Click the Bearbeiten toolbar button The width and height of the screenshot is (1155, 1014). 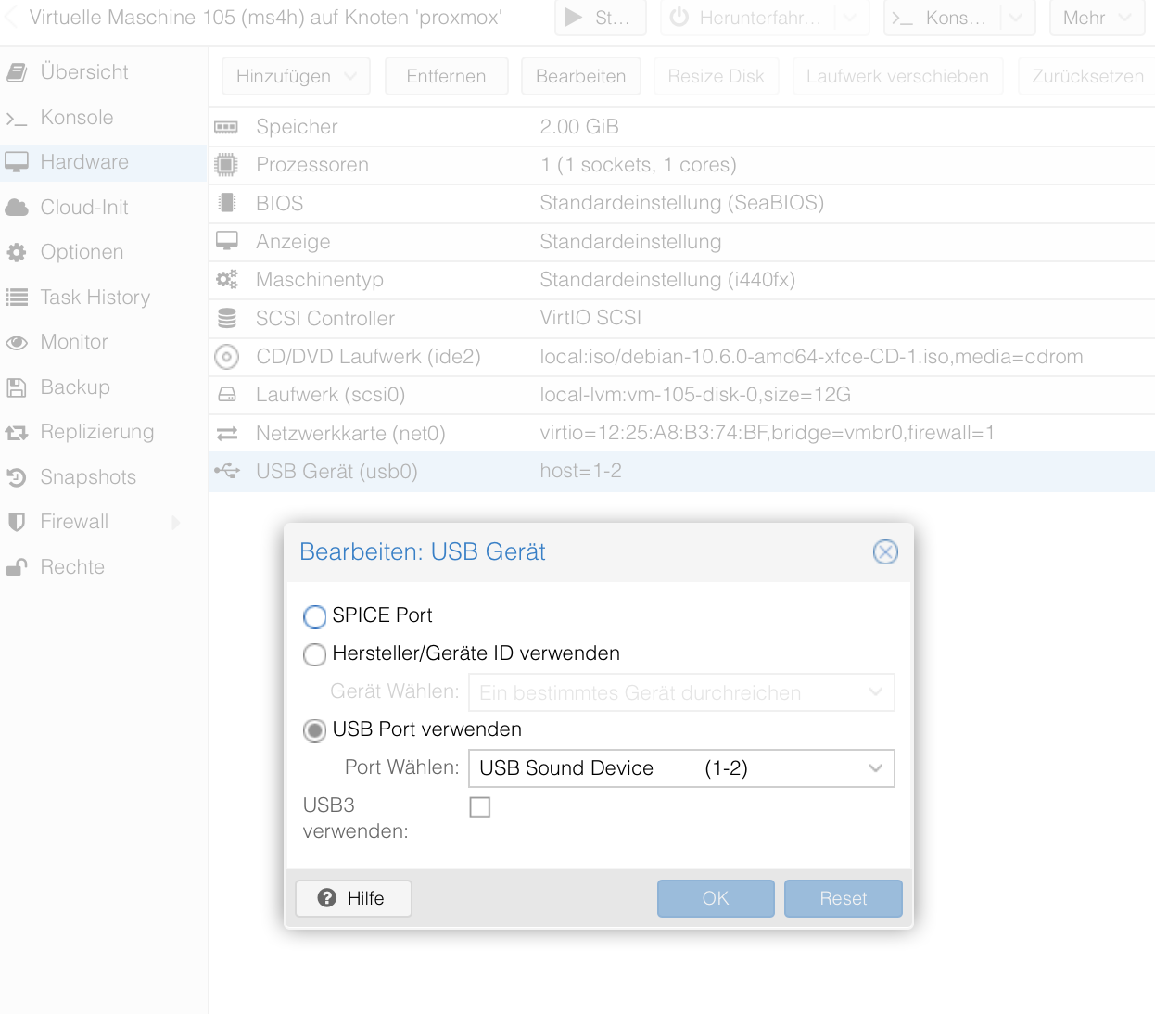tap(580, 76)
